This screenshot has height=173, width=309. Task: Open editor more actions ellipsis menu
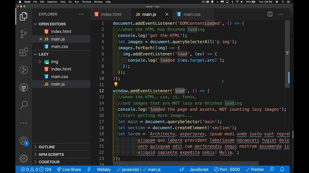click(x=281, y=14)
